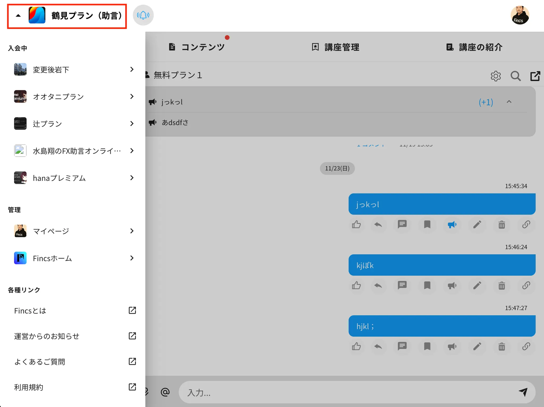Pin 'hjkl ;' message as announcement
Image resolution: width=544 pixels, height=407 pixels.
452,347
